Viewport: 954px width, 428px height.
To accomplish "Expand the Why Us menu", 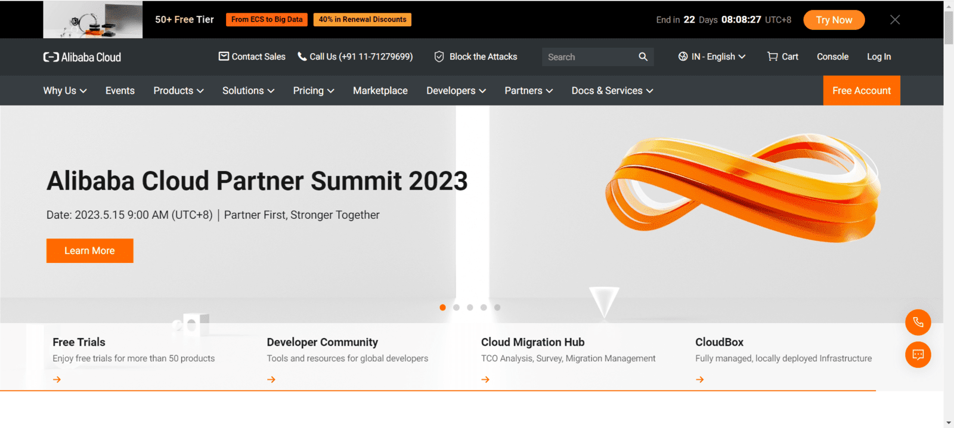I will tap(65, 91).
